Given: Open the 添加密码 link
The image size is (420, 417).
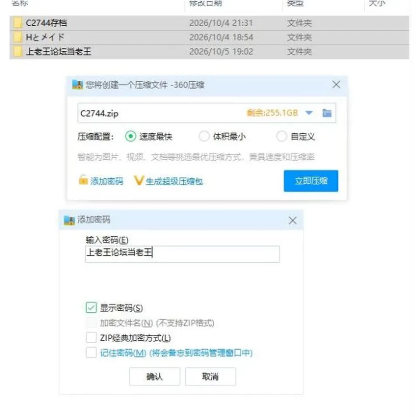Looking at the screenshot, I should (x=107, y=181).
